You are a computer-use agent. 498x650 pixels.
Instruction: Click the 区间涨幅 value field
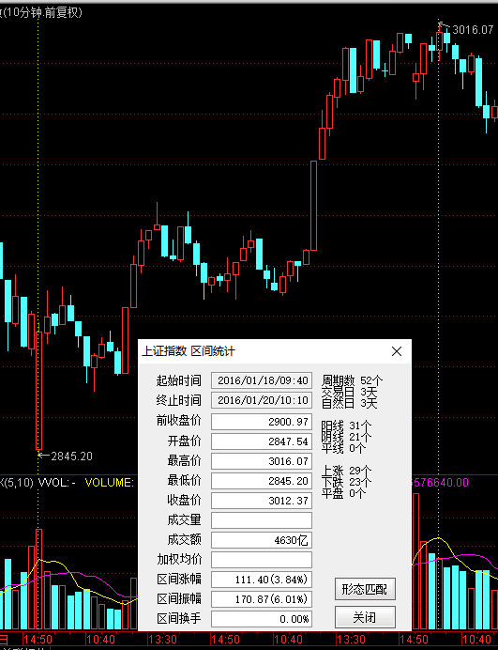point(262,580)
